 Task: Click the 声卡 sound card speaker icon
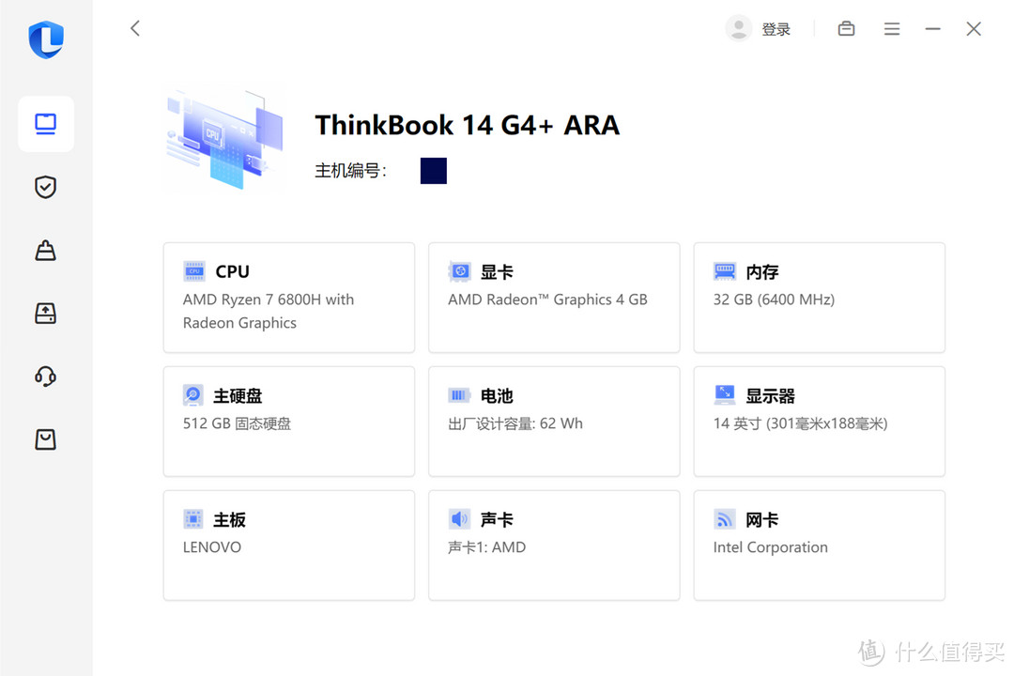click(459, 519)
